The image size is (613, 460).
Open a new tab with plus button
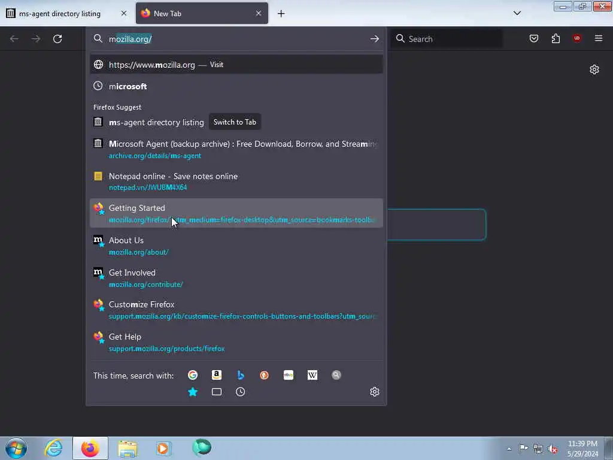point(281,14)
